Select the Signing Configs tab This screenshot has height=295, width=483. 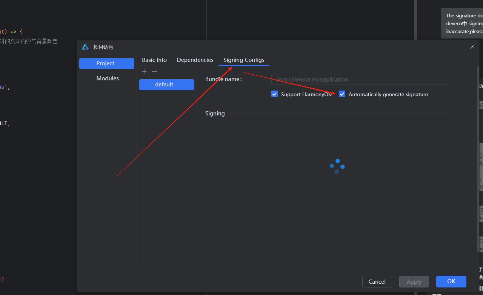(x=244, y=60)
